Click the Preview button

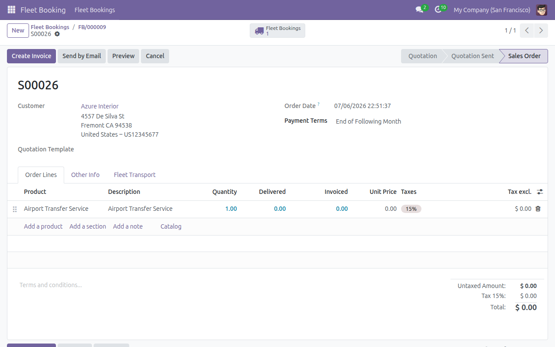(124, 56)
